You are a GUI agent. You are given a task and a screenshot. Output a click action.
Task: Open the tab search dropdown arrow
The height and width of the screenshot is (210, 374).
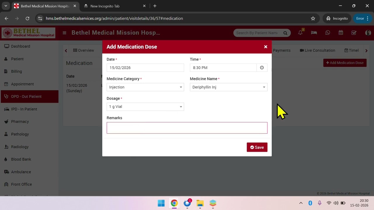point(6,6)
